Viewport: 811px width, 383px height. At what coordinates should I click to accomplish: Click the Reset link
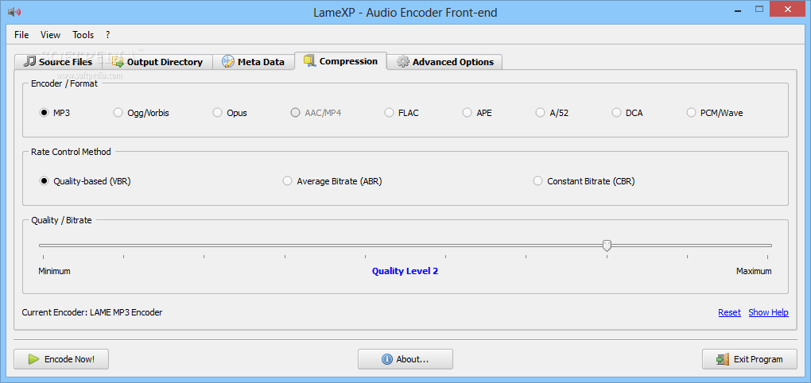(x=729, y=313)
